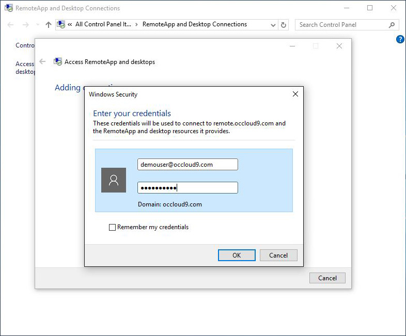Image resolution: width=406 pixels, height=336 pixels.
Task: Open the Control Panel Home link in the left pane
Action: (25, 45)
